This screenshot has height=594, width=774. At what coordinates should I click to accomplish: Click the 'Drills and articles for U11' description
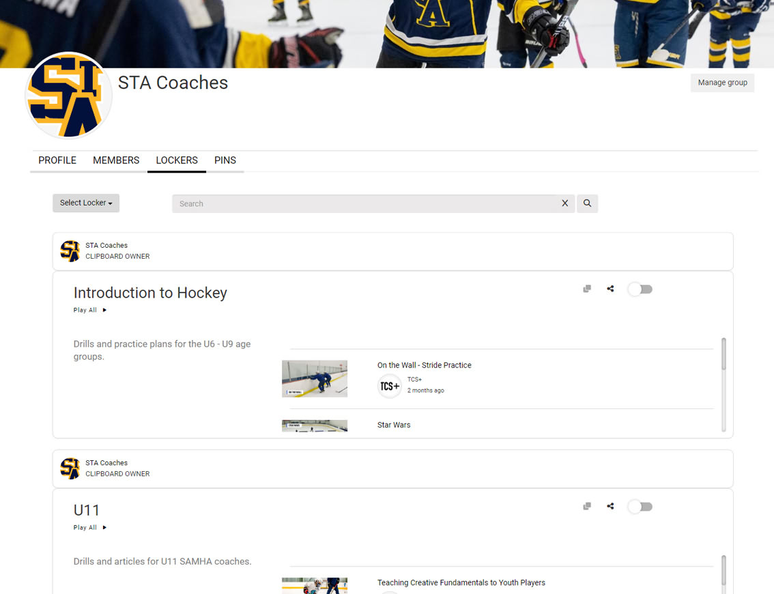162,561
